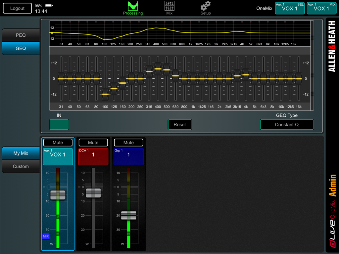Viewport: 339px width, 254px height.
Task: Select the Grp 1 channel block
Action: 128,156
